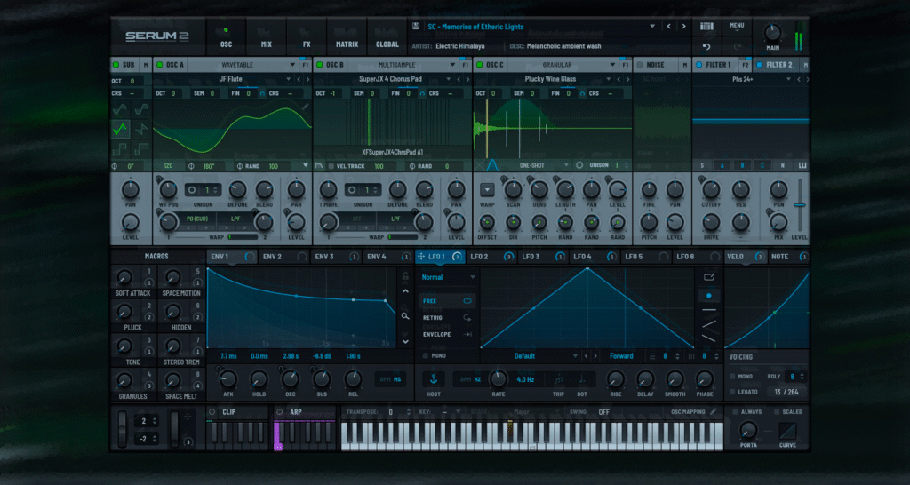Expand the preset name dropdown
This screenshot has width=910, height=485.
652,27
